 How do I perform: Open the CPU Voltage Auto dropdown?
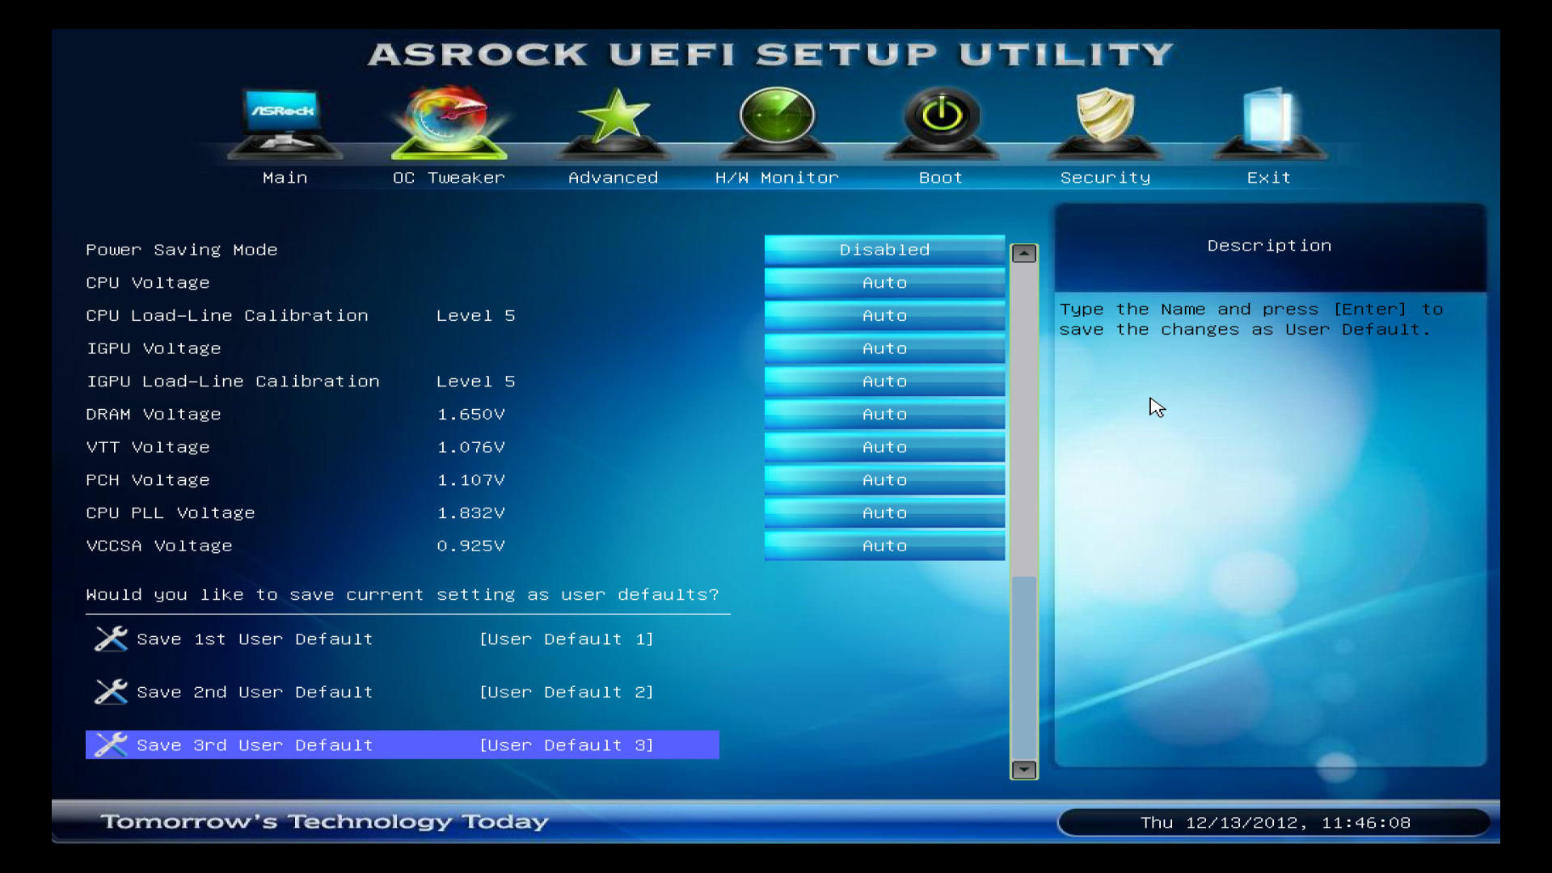[x=884, y=283]
